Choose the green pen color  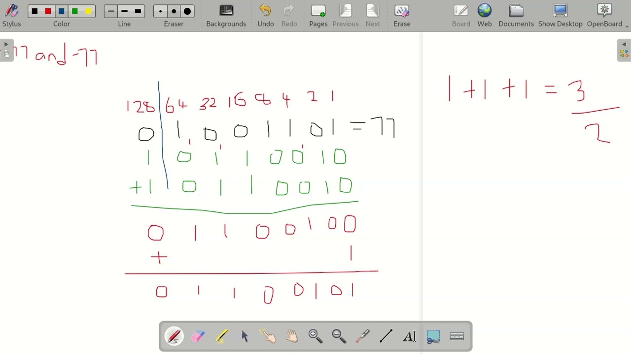click(75, 11)
